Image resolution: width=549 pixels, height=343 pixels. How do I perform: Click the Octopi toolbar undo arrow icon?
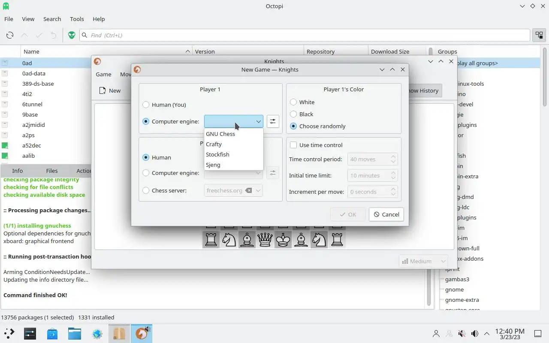click(x=53, y=35)
